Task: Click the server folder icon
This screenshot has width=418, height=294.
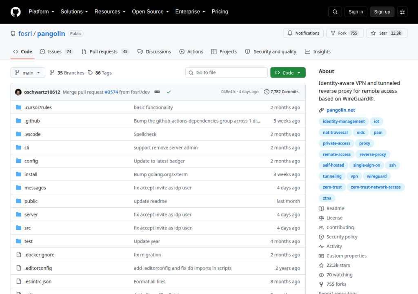Action: [x=18, y=214]
